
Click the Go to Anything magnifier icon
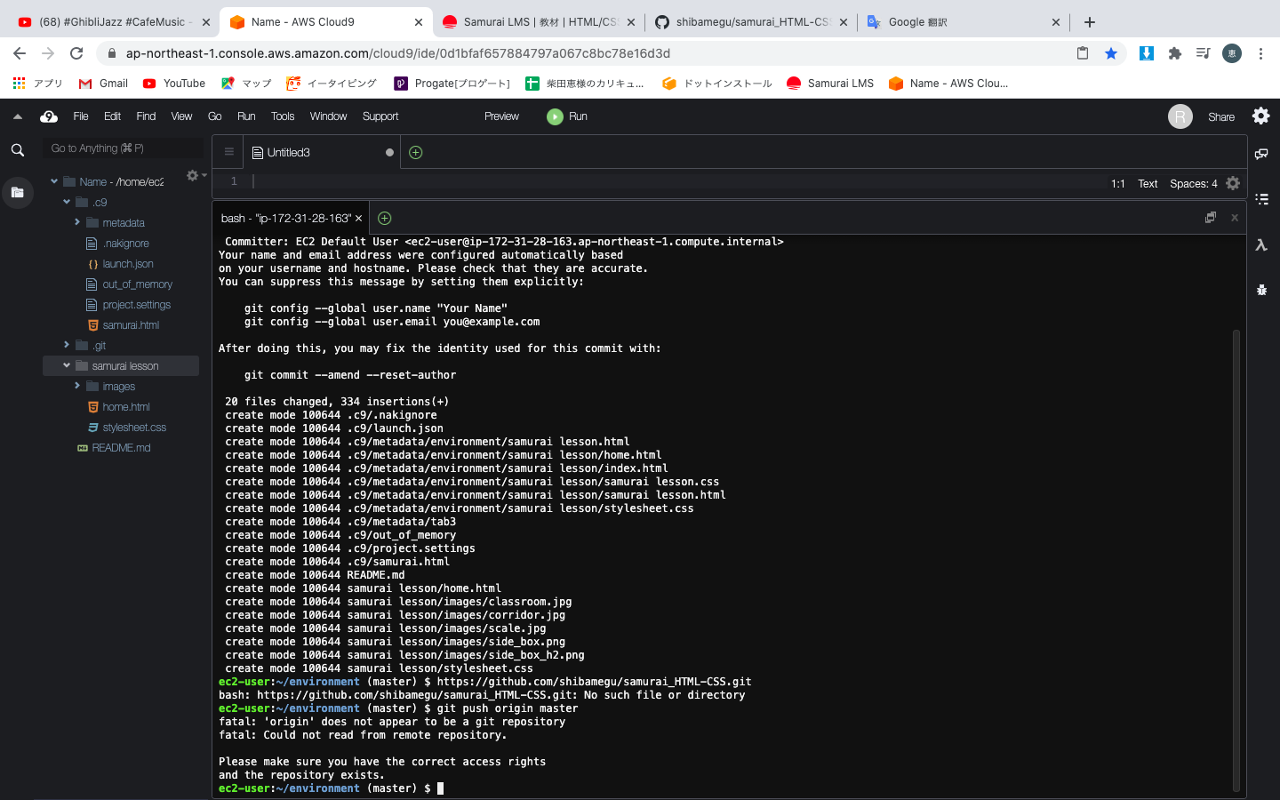pyautogui.click(x=17, y=149)
